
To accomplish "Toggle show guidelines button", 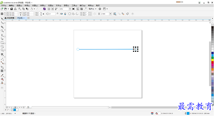I will [85, 9].
